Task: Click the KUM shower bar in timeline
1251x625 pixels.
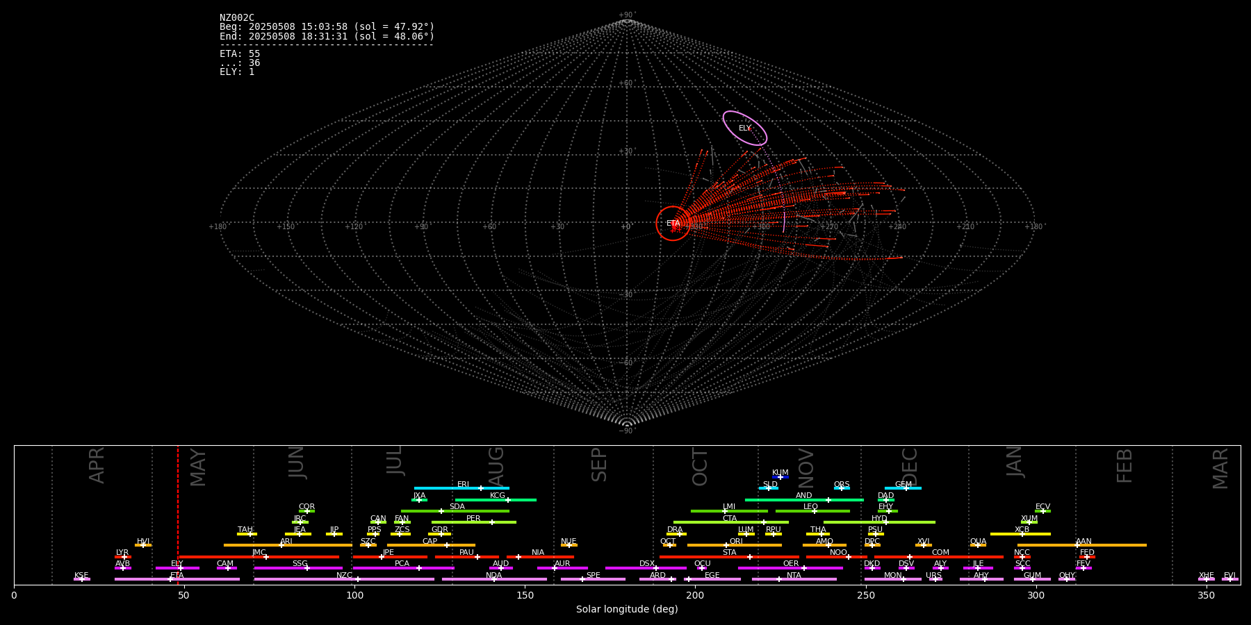Action: tap(780, 477)
